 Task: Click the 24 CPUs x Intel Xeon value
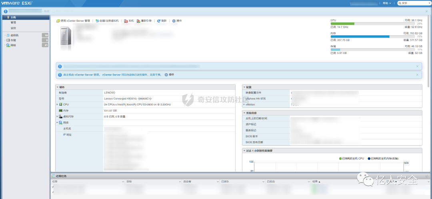click(x=138, y=105)
